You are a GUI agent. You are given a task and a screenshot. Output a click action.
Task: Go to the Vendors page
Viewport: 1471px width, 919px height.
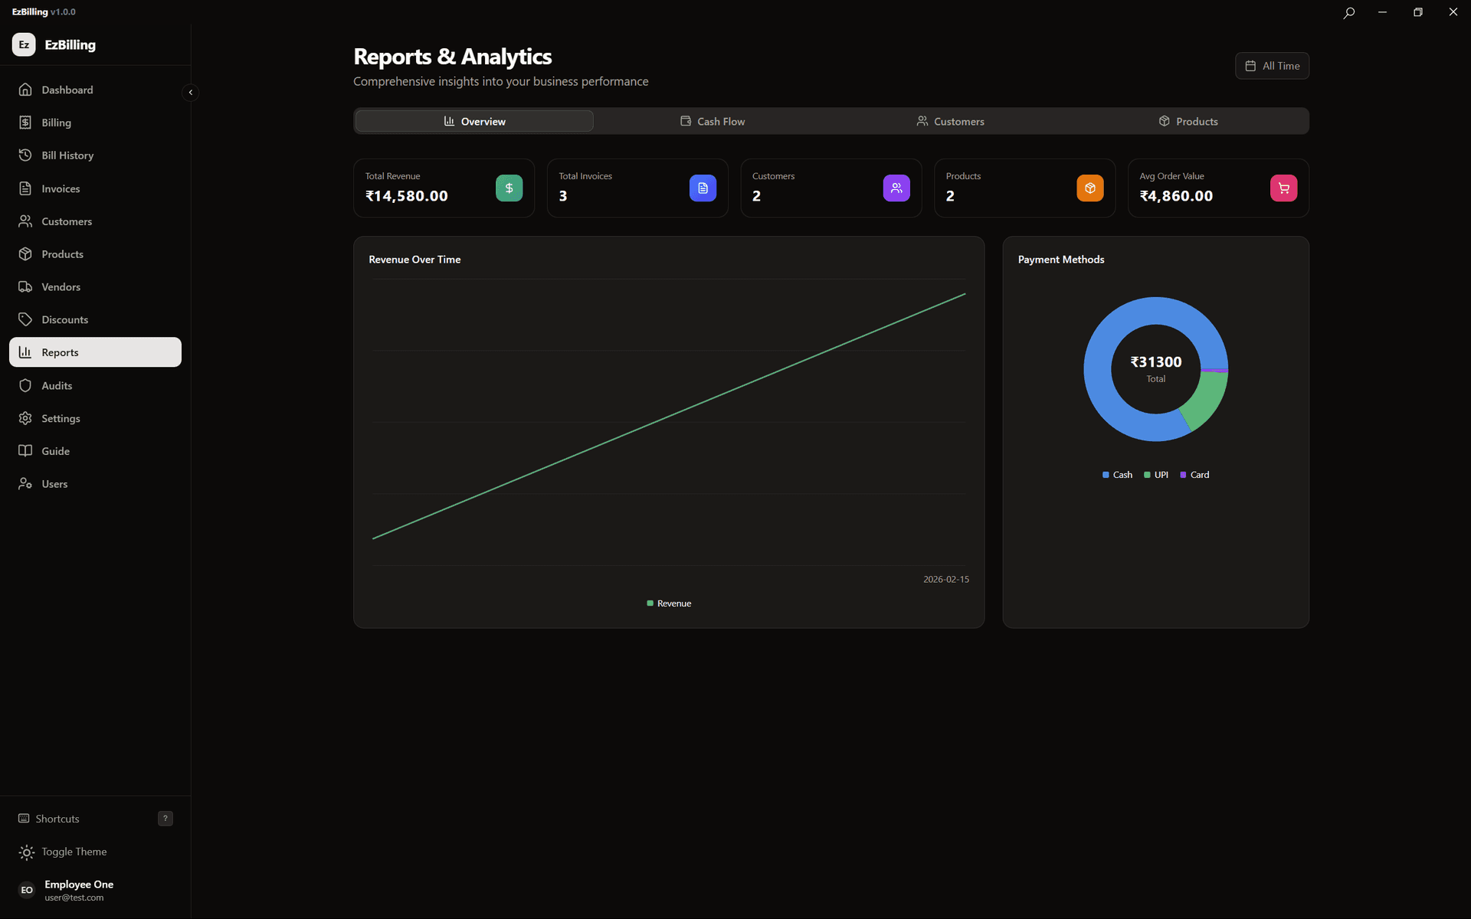click(61, 287)
